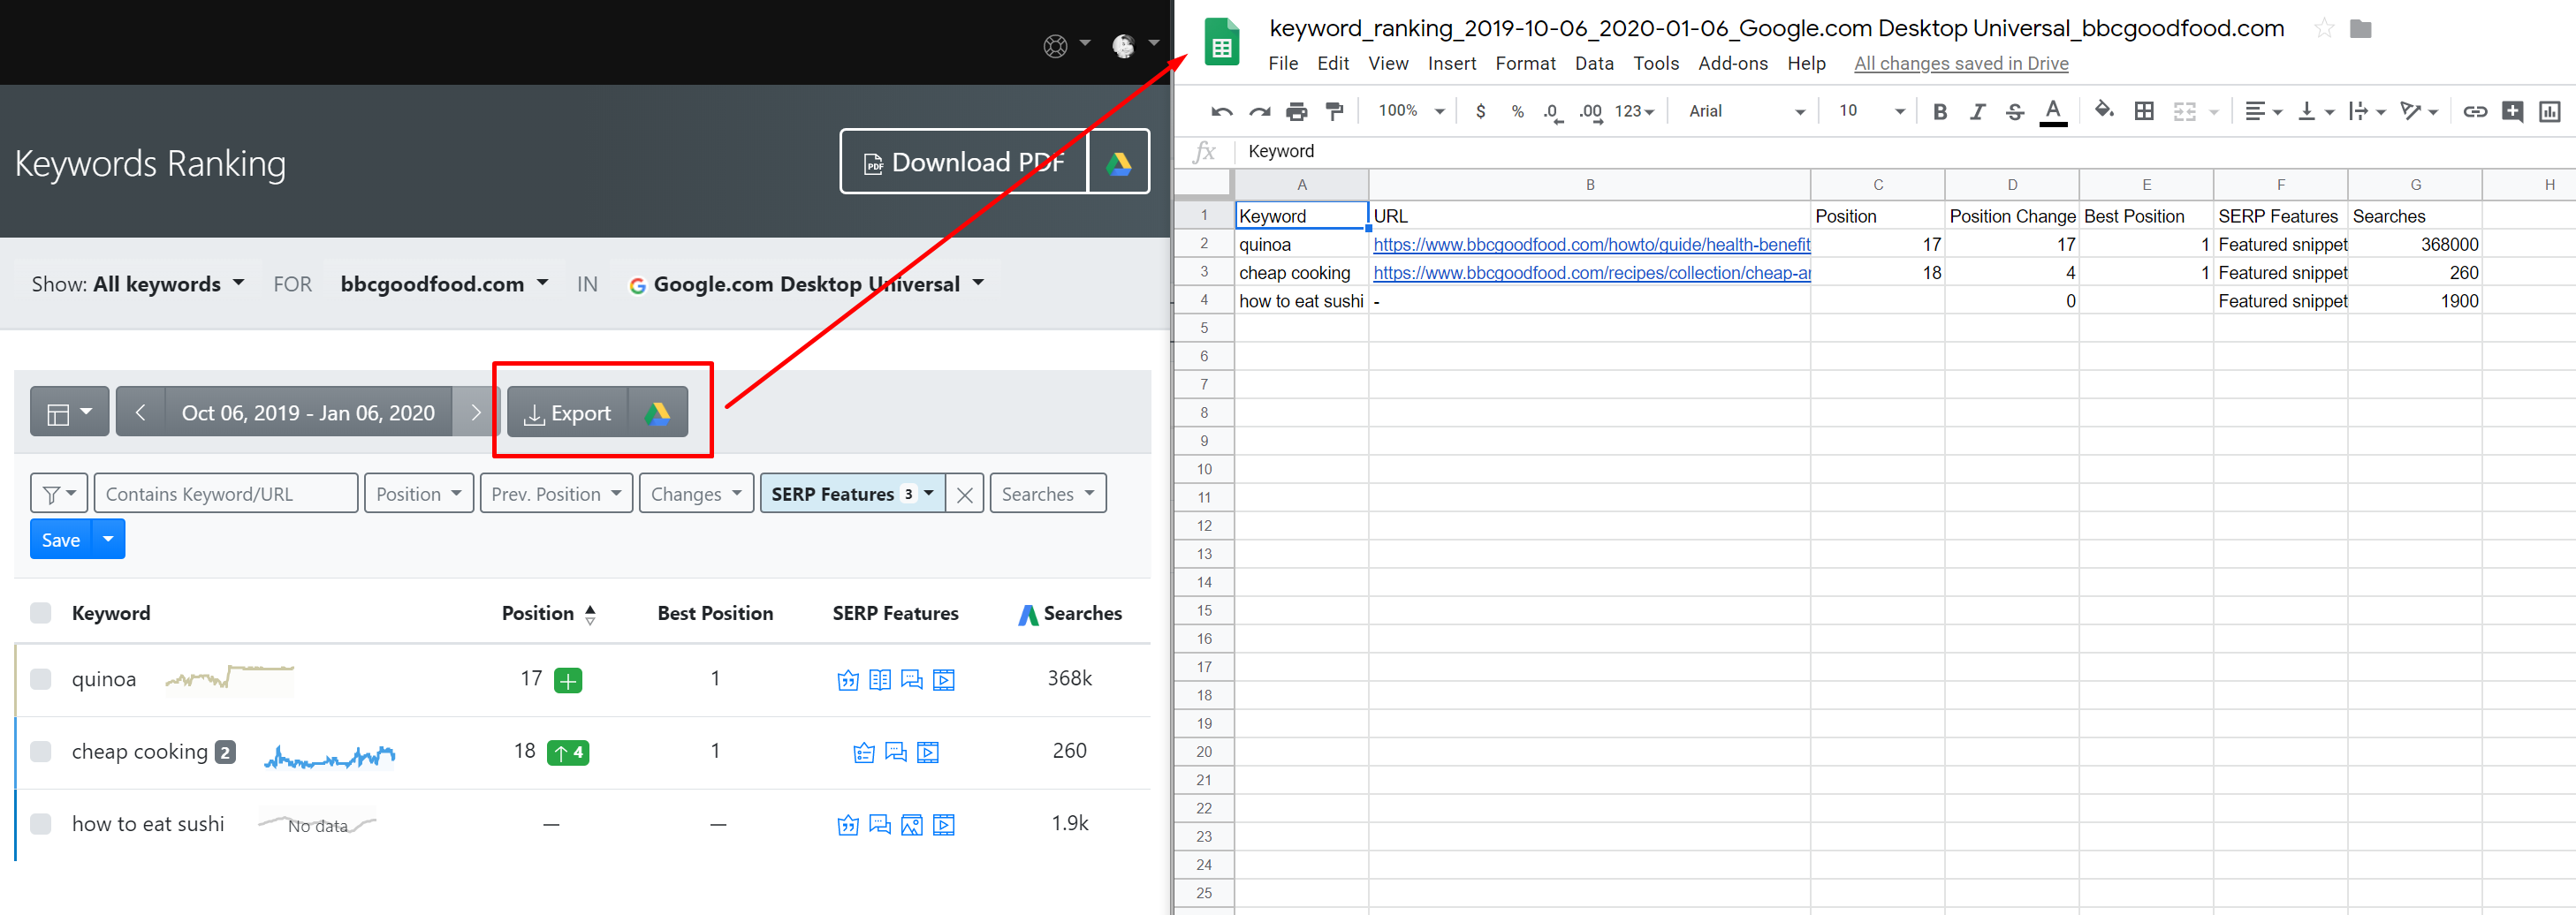Open the Changes filter dropdown
The height and width of the screenshot is (915, 2576).
[x=696, y=494]
